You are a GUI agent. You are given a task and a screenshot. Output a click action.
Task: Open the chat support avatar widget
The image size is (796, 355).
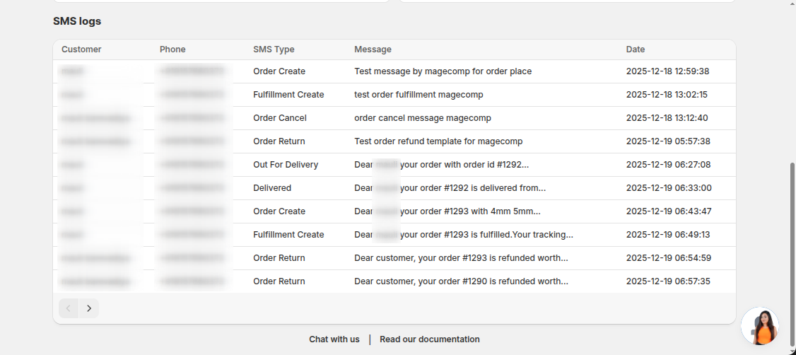tap(760, 326)
